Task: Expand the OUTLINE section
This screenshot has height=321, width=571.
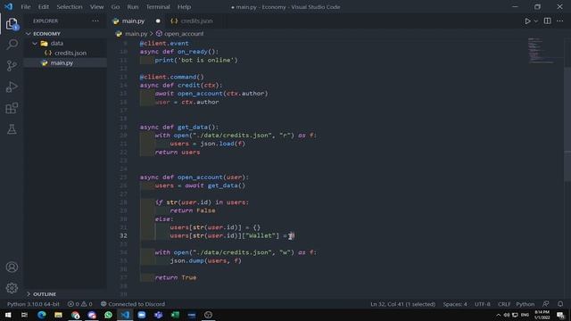Action: (45, 294)
